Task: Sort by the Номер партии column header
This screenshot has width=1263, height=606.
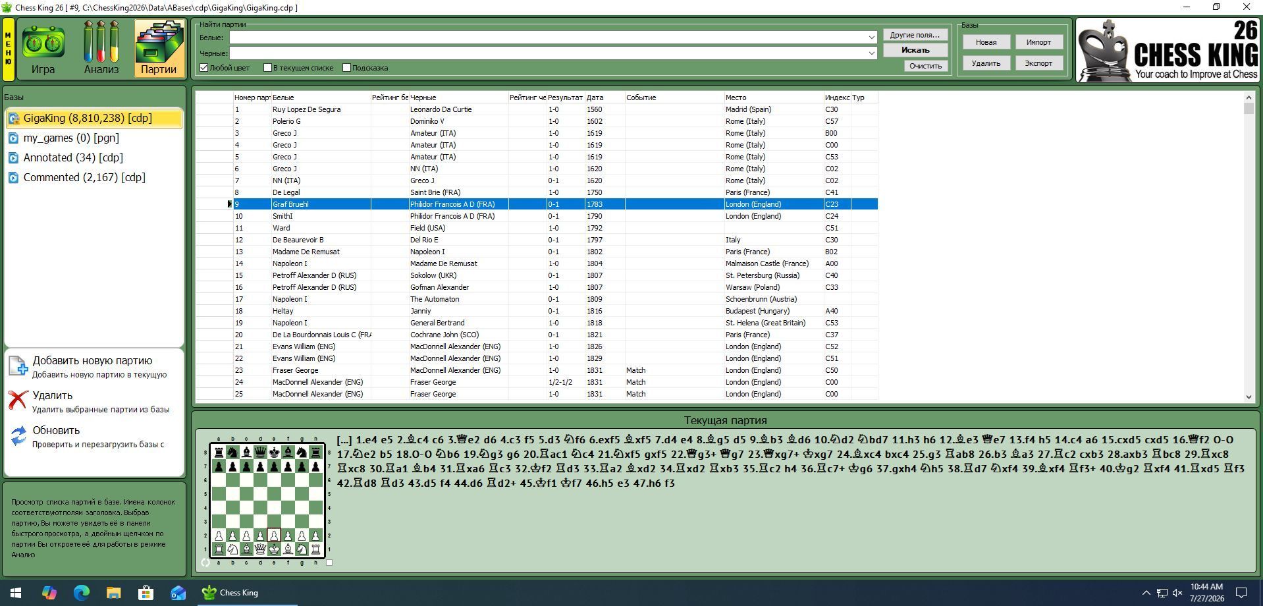Action: 252,97
